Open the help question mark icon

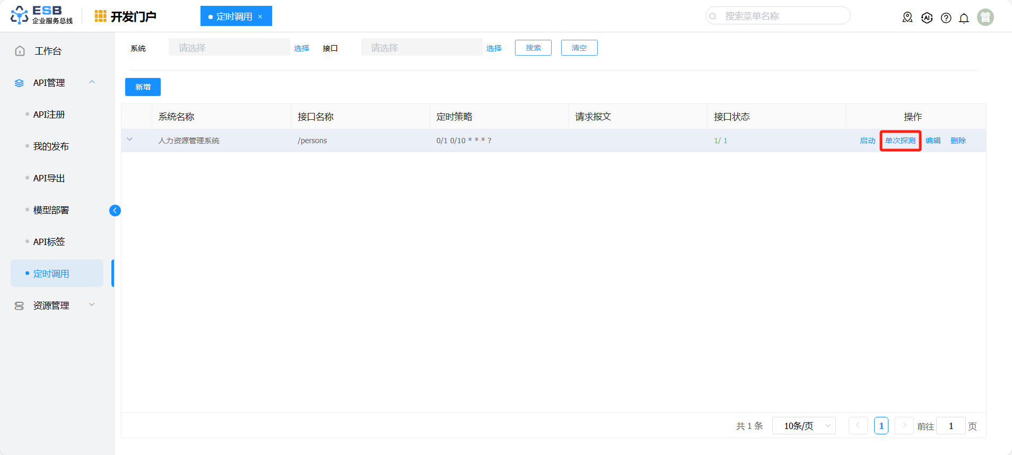946,18
